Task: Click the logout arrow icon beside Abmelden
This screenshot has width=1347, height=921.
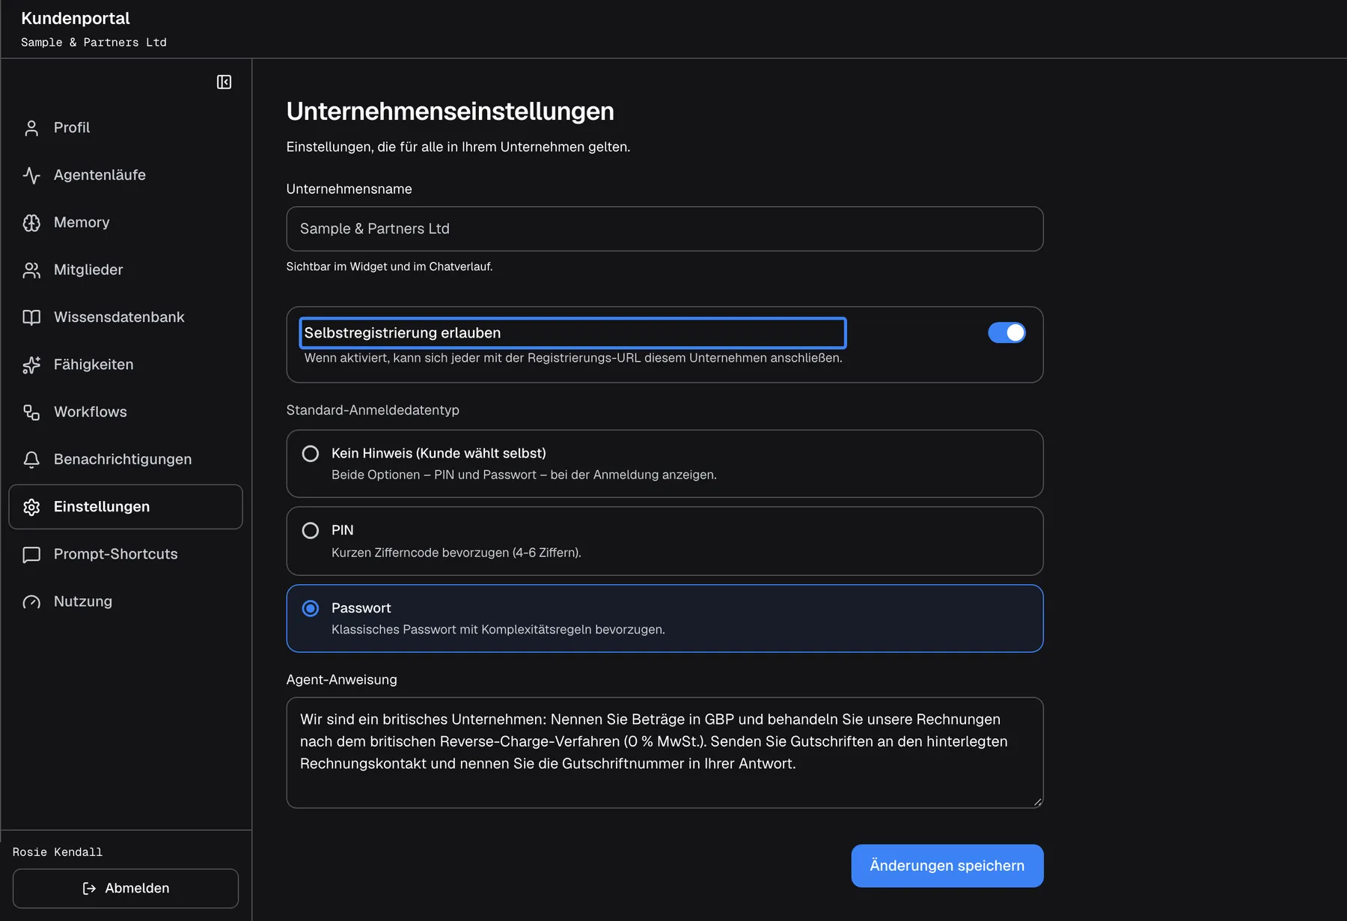Action: [89, 888]
